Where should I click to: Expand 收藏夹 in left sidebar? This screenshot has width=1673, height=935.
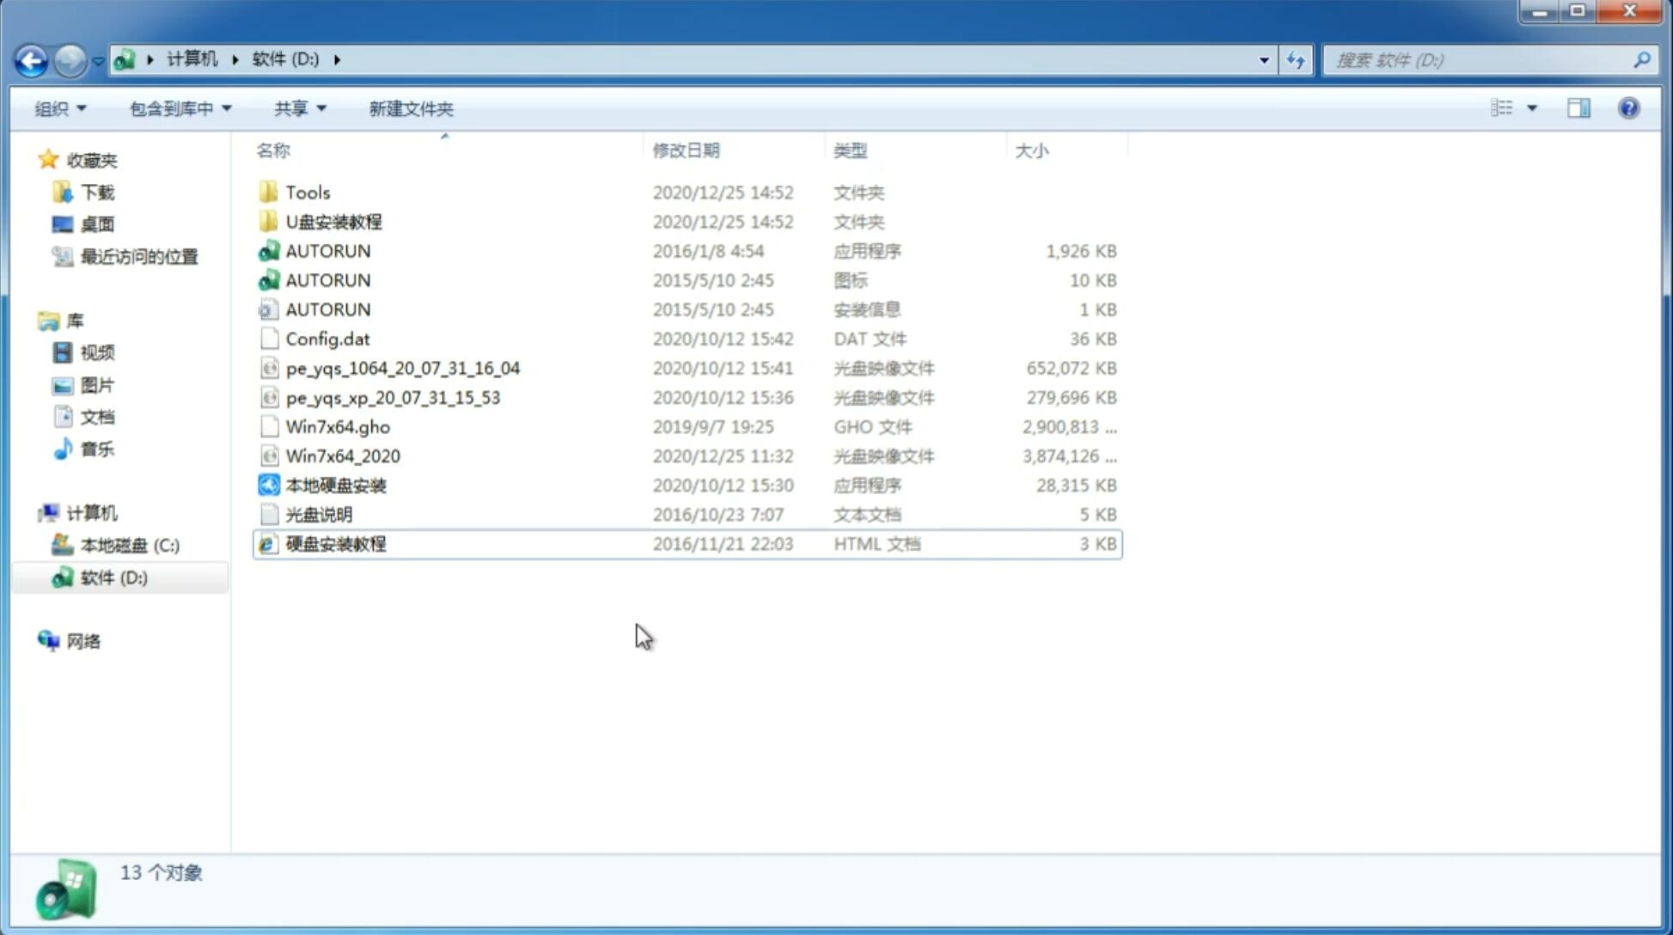(30, 160)
